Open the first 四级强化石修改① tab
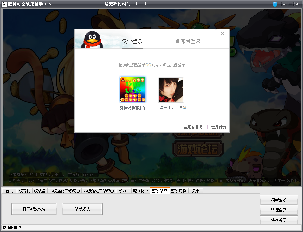The height and width of the screenshot is (232, 303). click(65, 191)
